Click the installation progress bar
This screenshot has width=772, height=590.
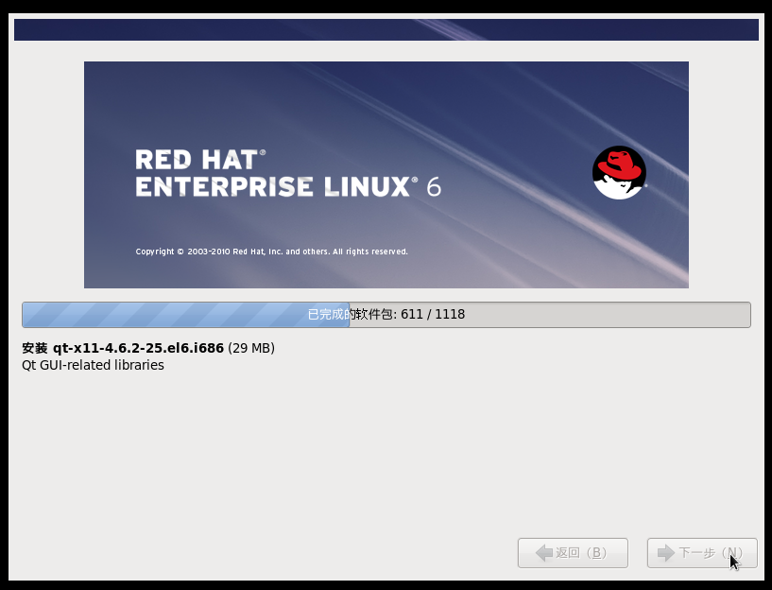point(386,314)
